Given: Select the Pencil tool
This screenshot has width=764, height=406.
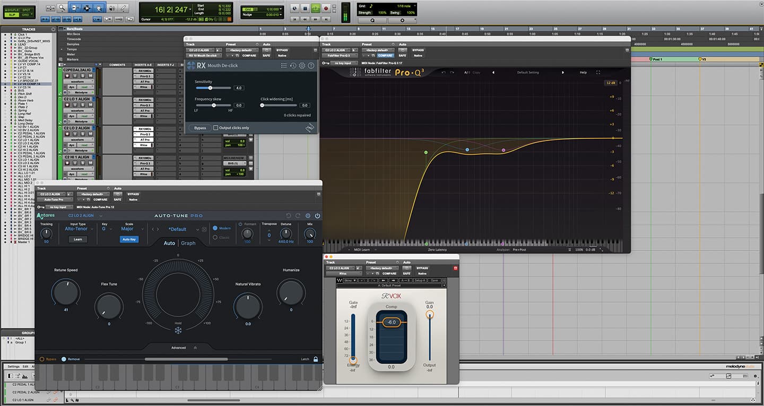Looking at the screenshot, I should pyautogui.click(x=124, y=8).
